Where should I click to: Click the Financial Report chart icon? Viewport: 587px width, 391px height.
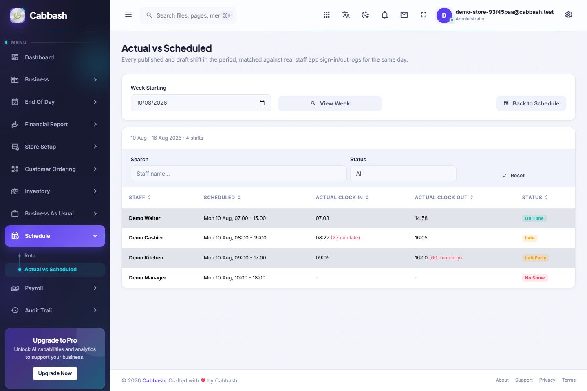[x=15, y=124]
